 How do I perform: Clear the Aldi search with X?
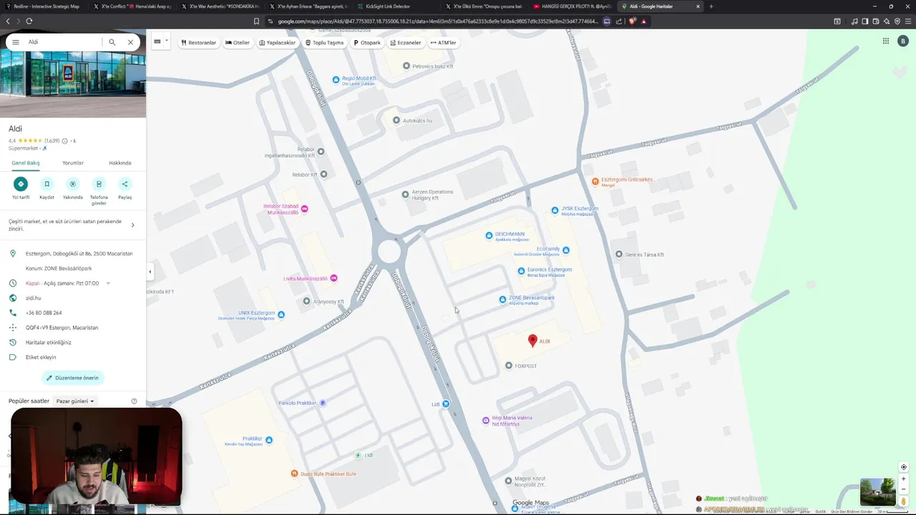130,42
